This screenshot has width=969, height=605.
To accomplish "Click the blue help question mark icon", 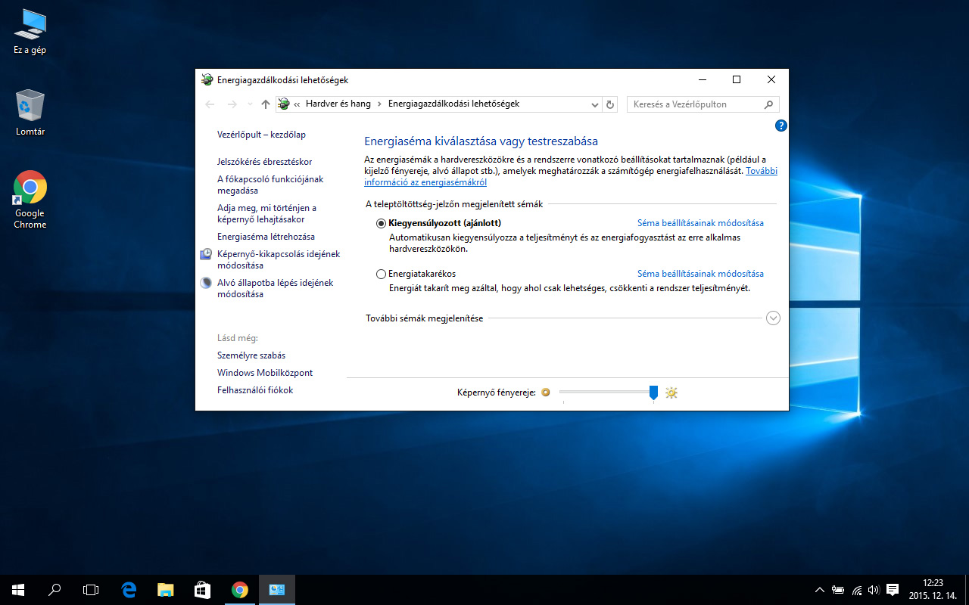I will [x=781, y=126].
